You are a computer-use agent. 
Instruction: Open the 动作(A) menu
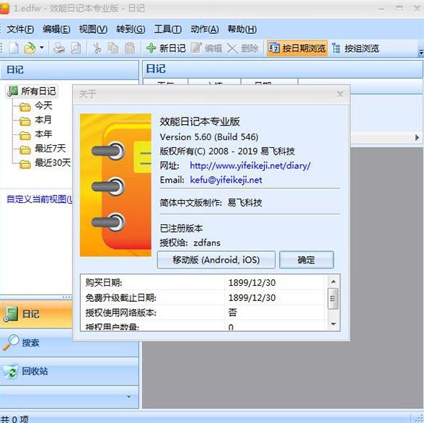(205, 29)
